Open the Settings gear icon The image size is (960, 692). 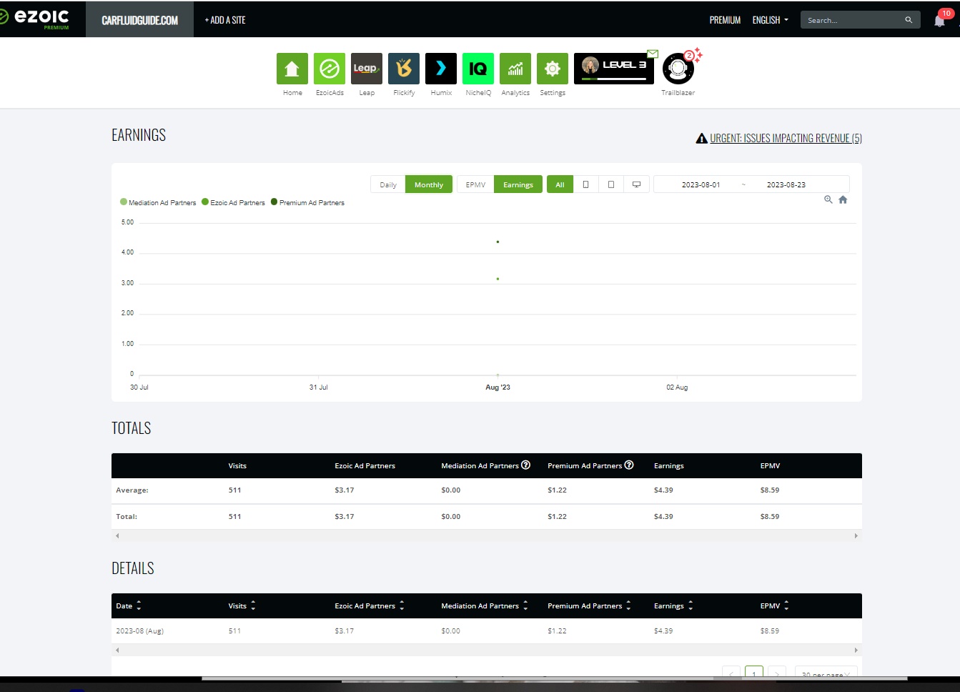click(x=553, y=69)
